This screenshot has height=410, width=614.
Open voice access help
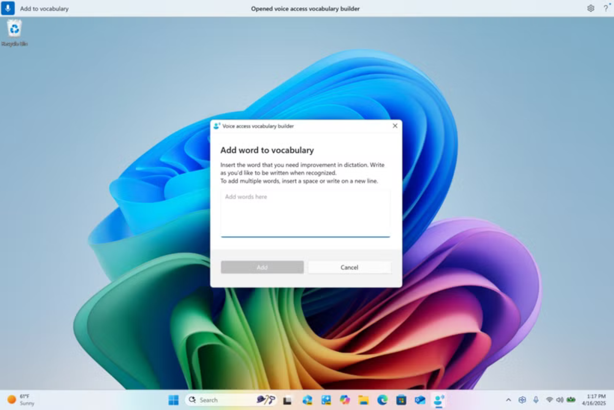pos(605,8)
